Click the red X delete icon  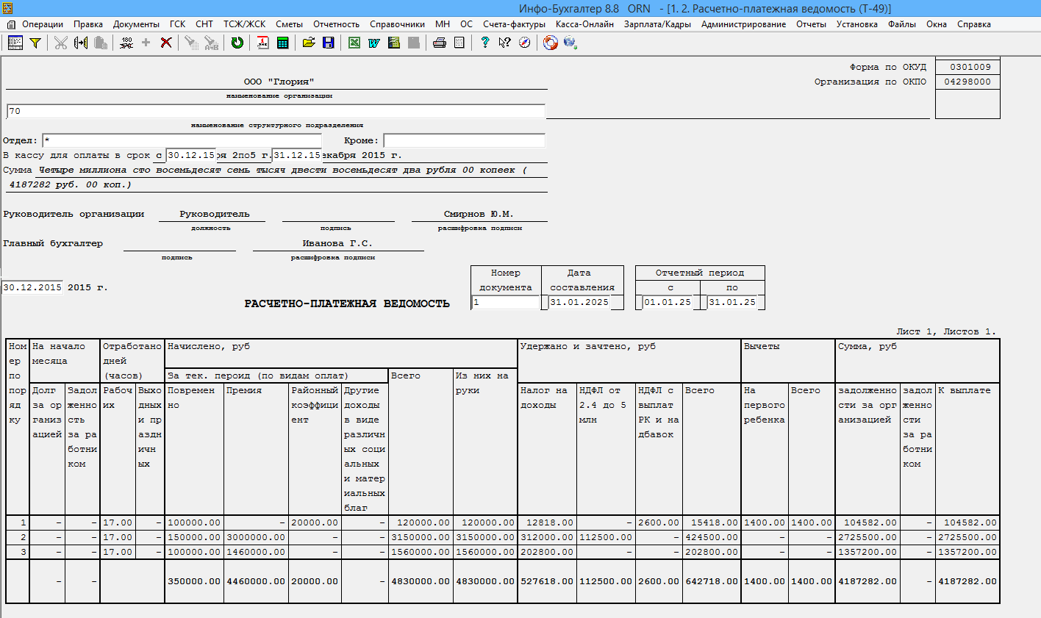click(x=166, y=43)
